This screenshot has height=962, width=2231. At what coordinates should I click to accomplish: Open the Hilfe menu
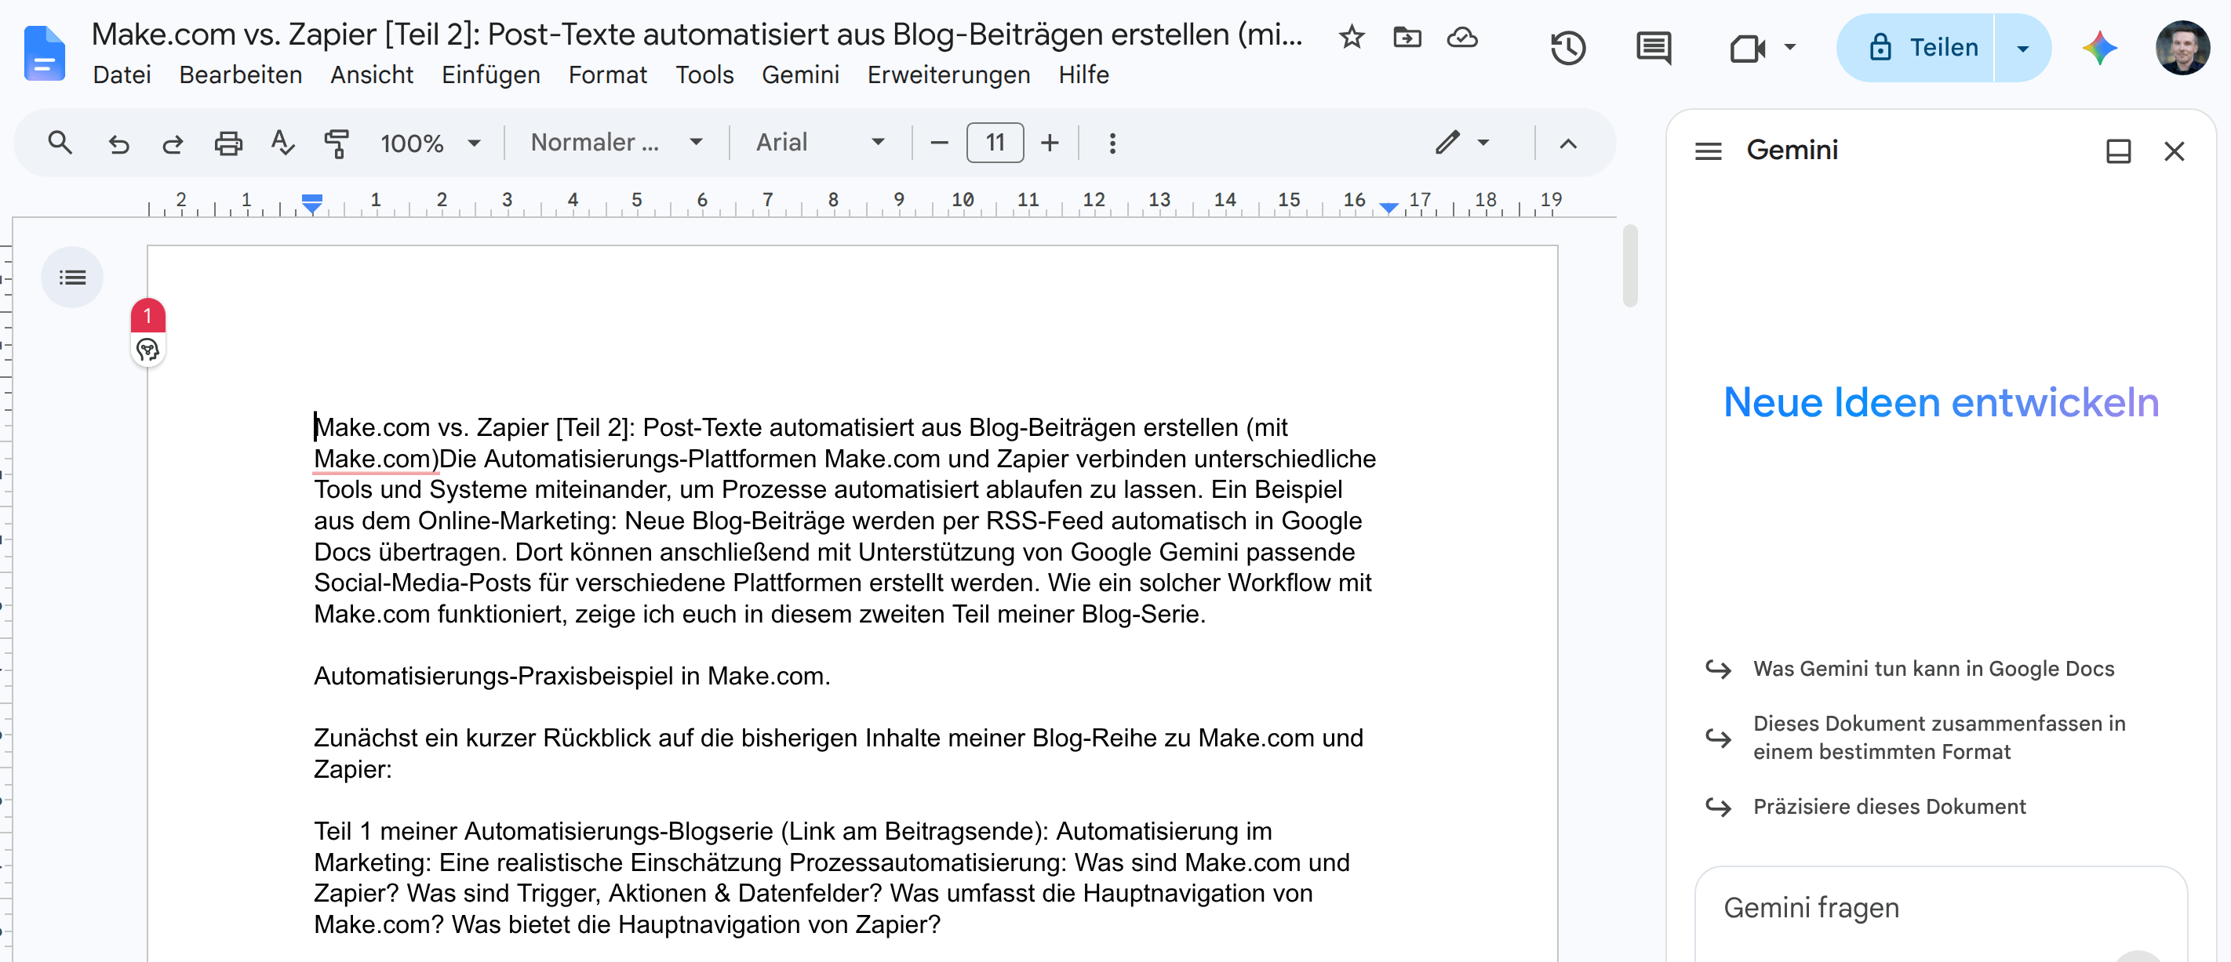[1083, 74]
